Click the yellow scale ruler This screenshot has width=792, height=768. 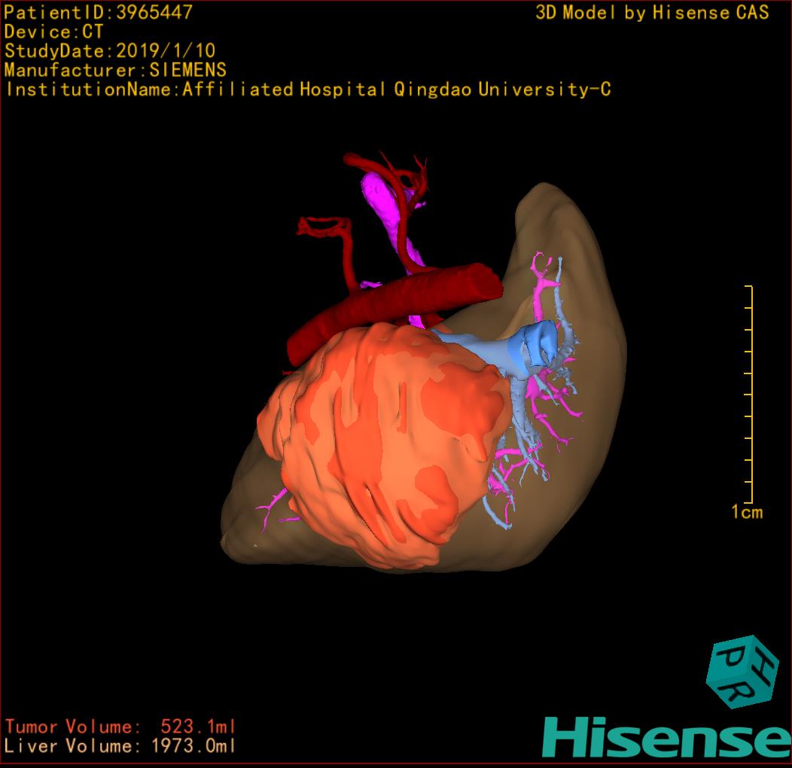tap(749, 395)
